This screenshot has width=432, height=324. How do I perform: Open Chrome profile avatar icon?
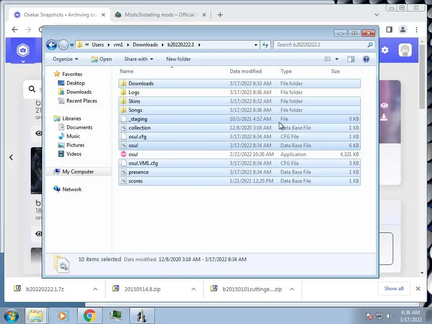(403, 29)
